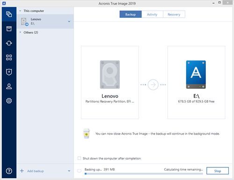Click the E:\ destination drive icon
Viewport: 234px width, 180px height.
click(x=196, y=74)
